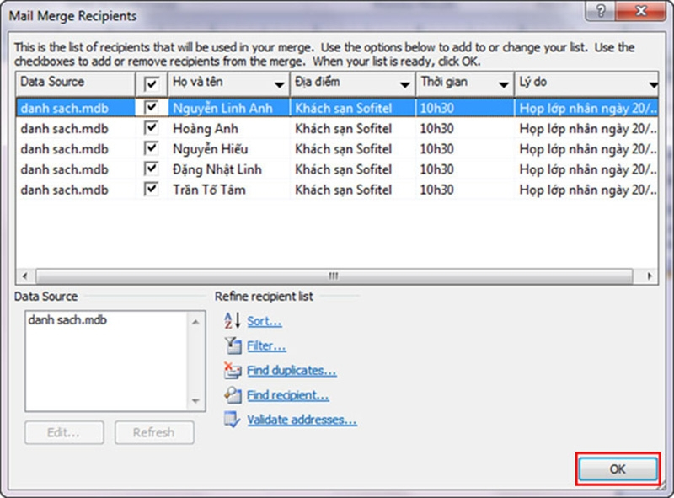The width and height of the screenshot is (674, 498).
Task: Select the Đặng Nhật Linh row
Action: coord(217,169)
